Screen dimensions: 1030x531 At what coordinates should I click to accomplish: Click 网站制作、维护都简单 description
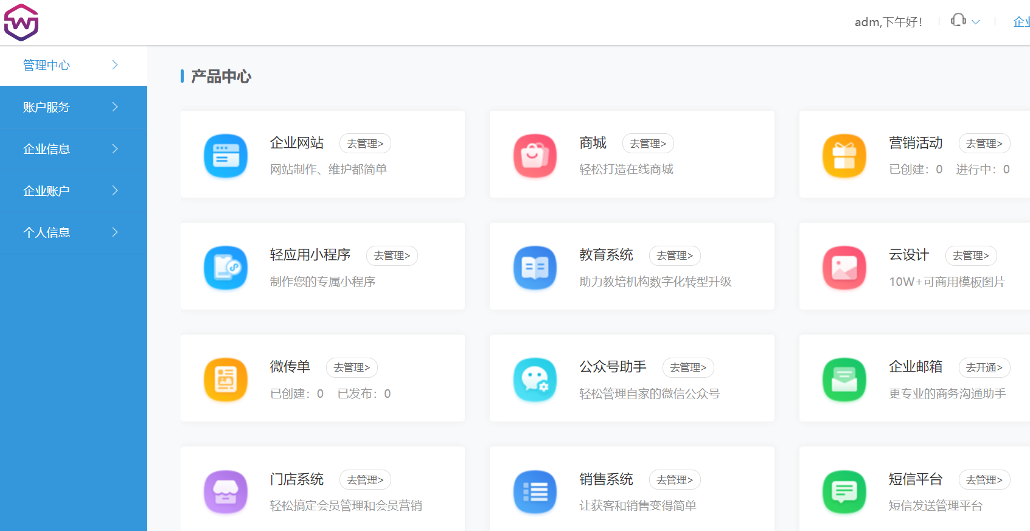click(329, 169)
